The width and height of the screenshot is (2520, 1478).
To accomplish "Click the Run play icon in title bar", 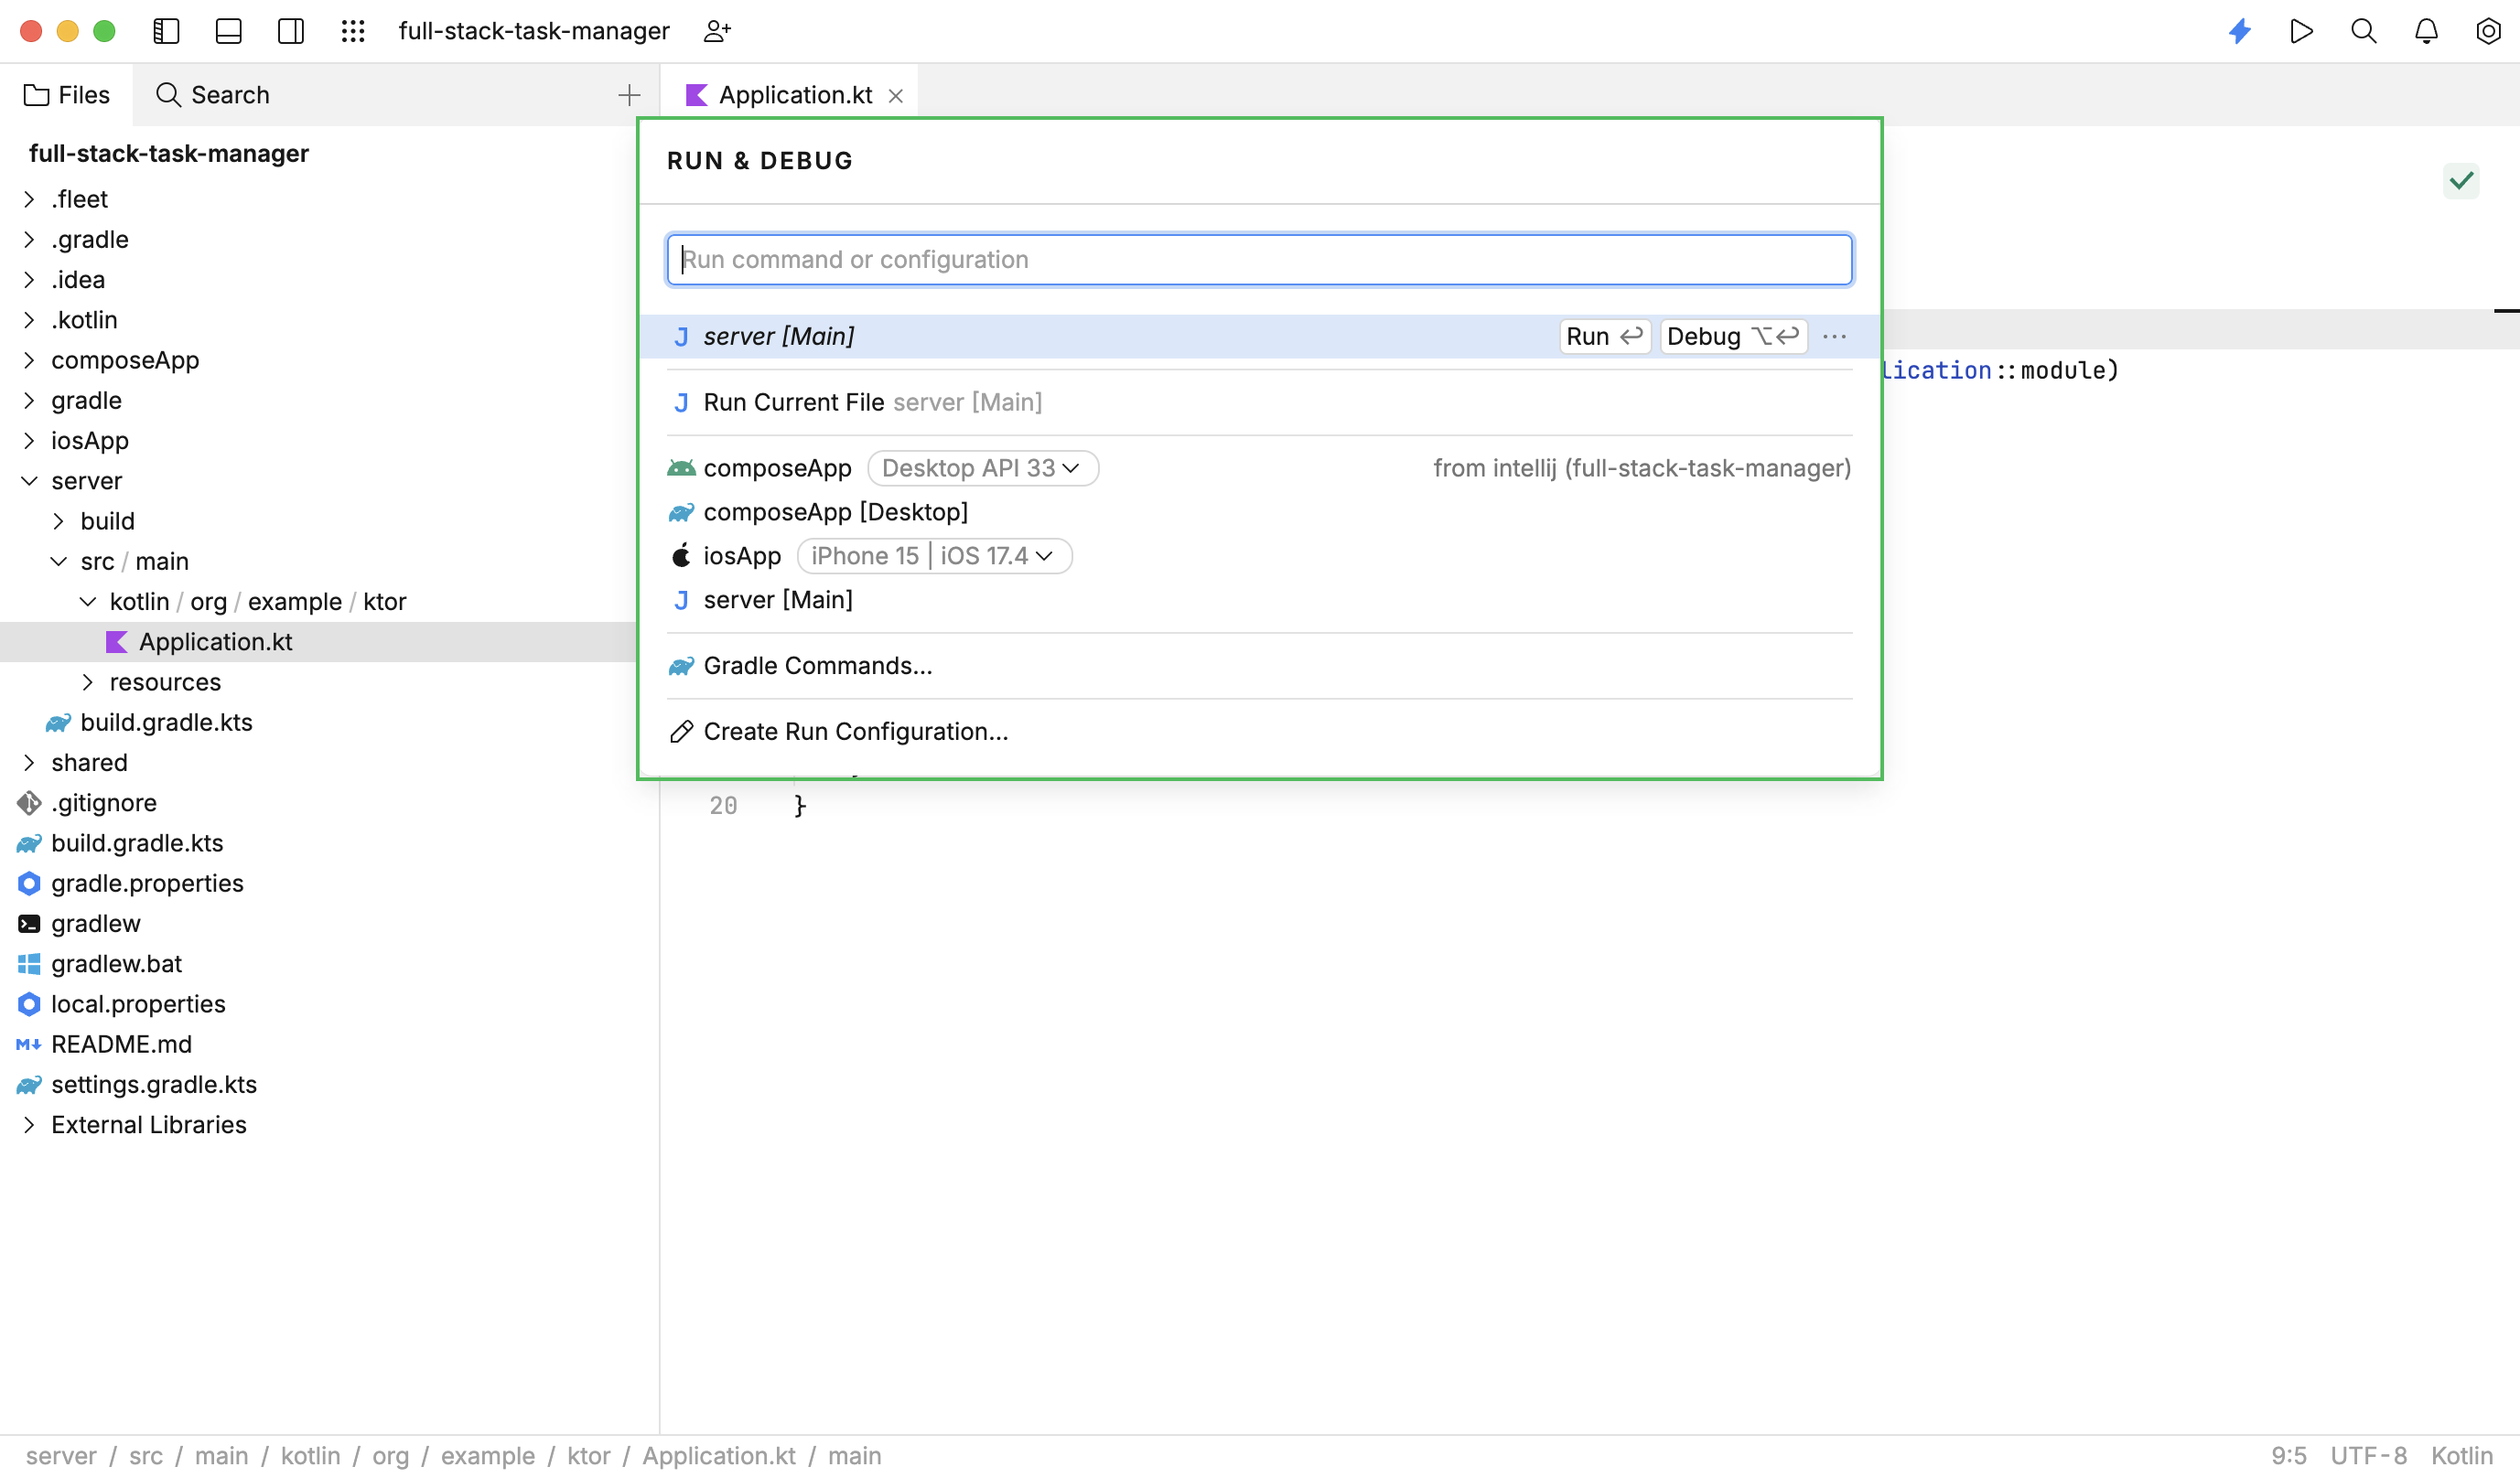I will (2302, 31).
